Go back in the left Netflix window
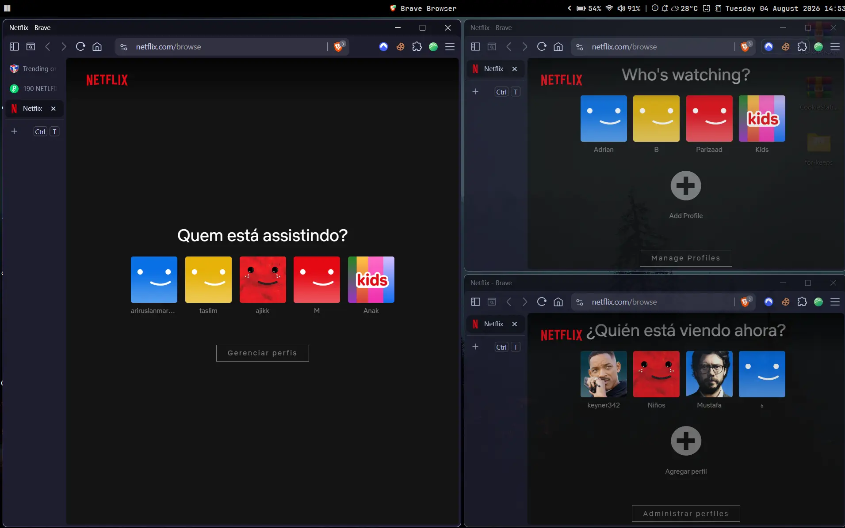Image resolution: width=845 pixels, height=528 pixels. click(x=48, y=47)
